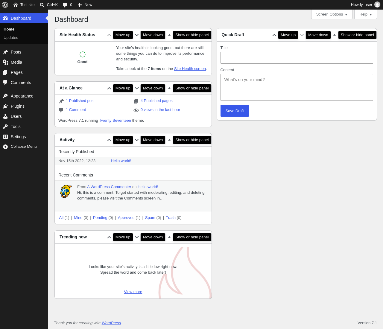
Task: Focus the Quick Draft Title field
Action: click(297, 58)
